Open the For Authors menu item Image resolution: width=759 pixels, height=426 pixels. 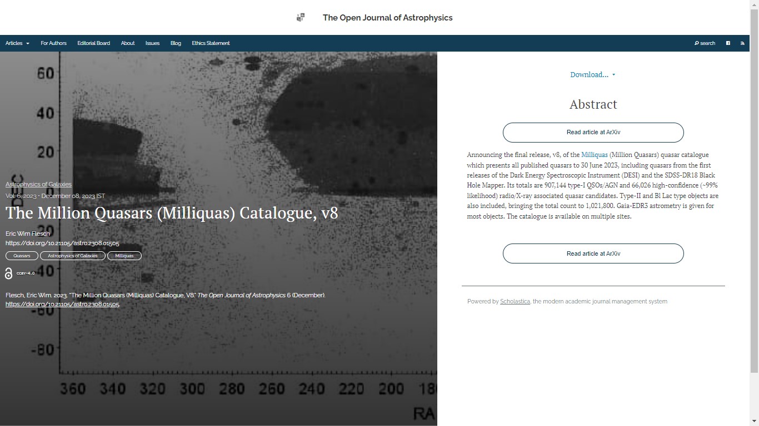coord(53,43)
